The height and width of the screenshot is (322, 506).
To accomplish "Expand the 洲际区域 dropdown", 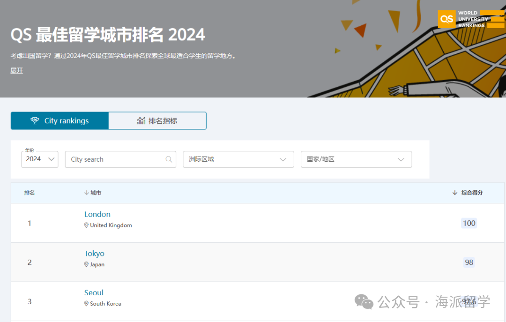I will tap(238, 159).
